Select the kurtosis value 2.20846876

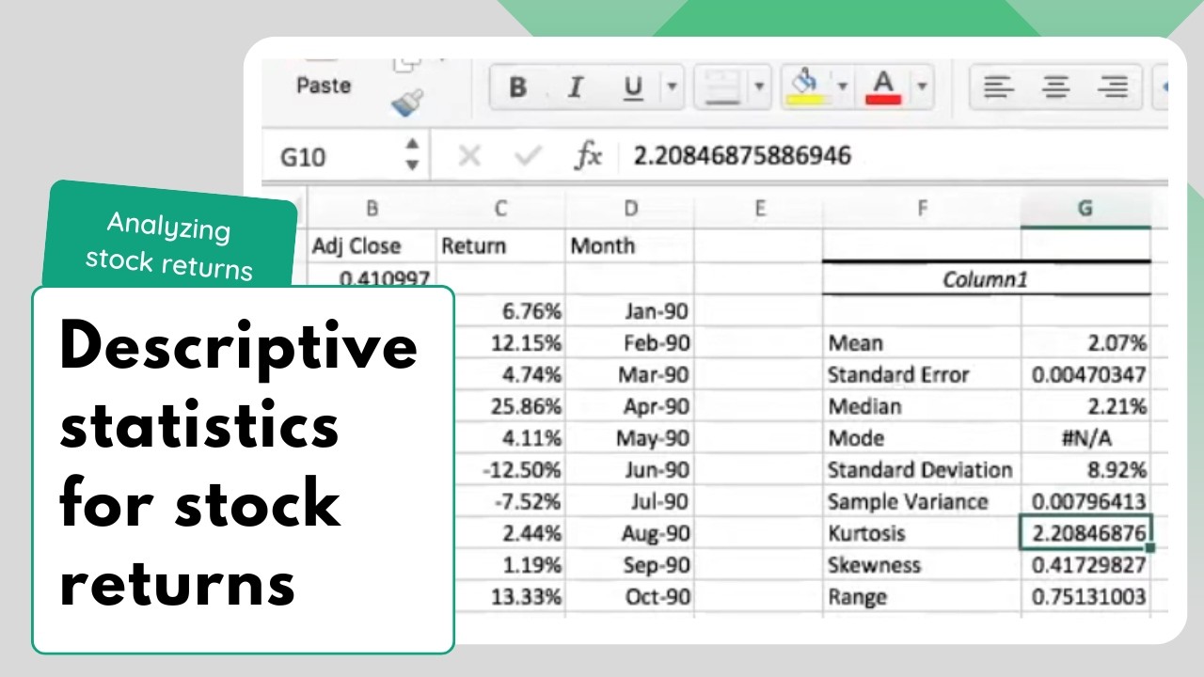1085,533
